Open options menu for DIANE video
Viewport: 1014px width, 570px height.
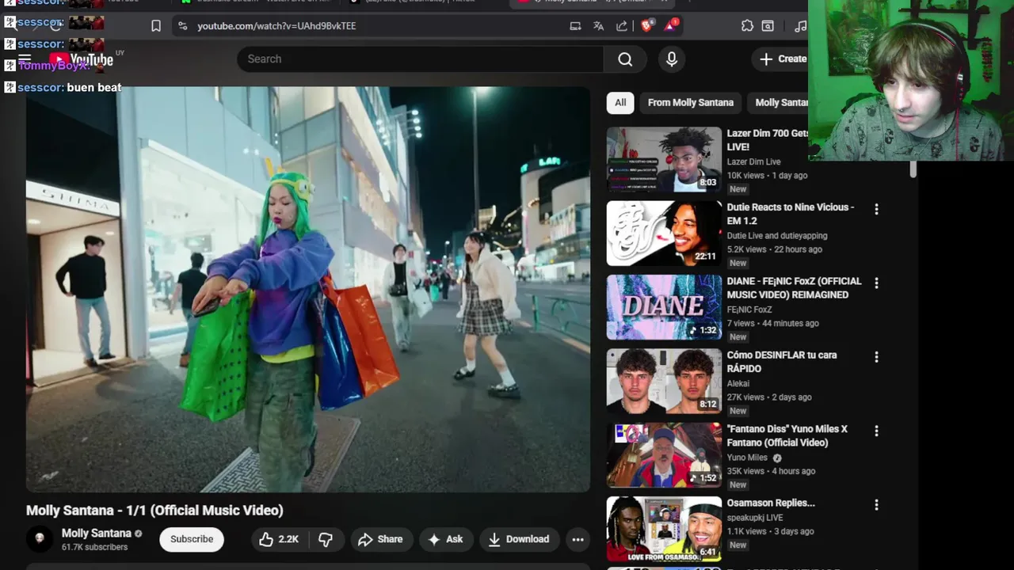tap(876, 283)
